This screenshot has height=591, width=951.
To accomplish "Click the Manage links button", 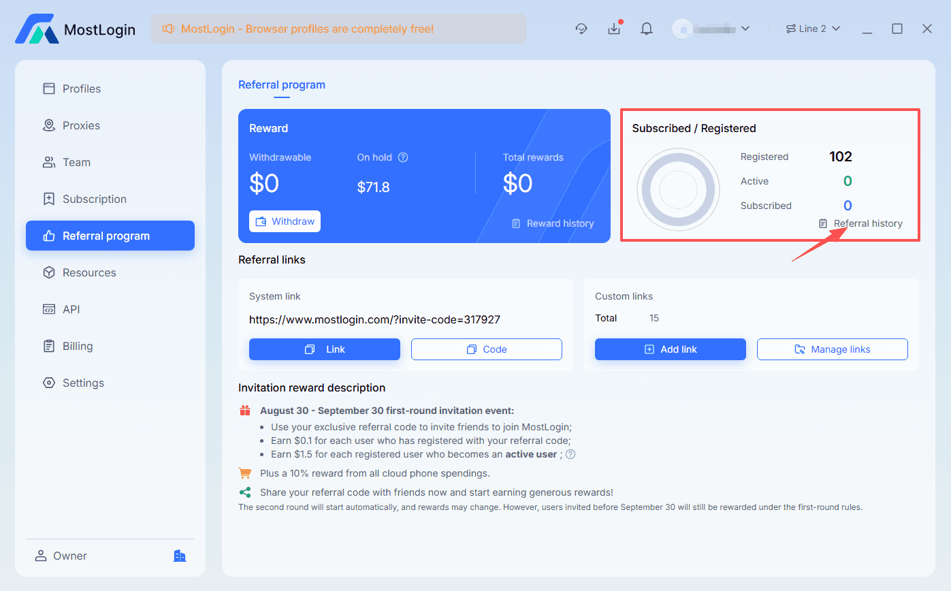I will (833, 349).
